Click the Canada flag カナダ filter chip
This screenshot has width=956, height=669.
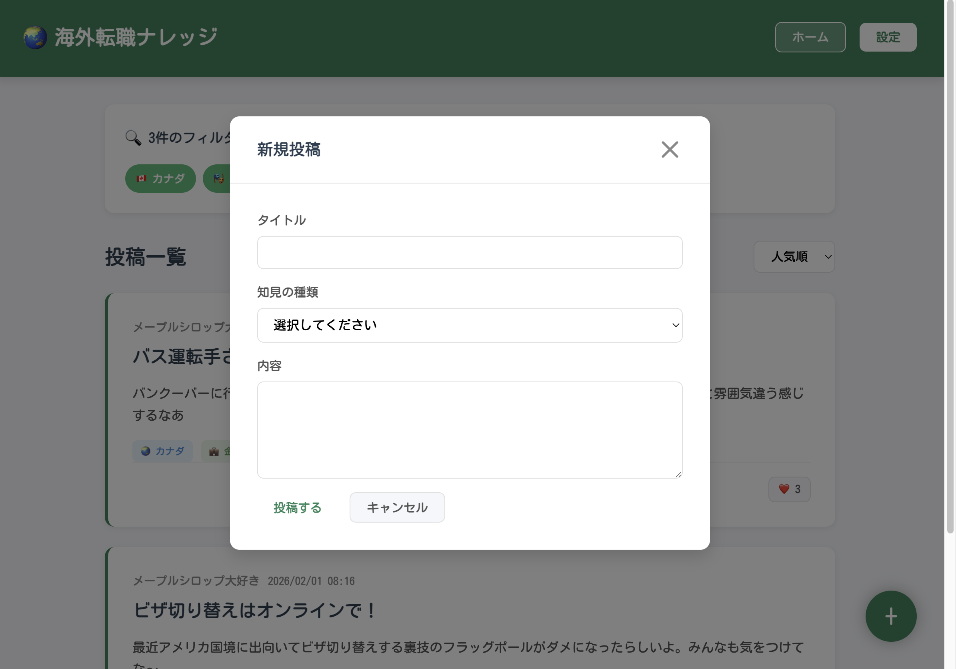pos(160,179)
